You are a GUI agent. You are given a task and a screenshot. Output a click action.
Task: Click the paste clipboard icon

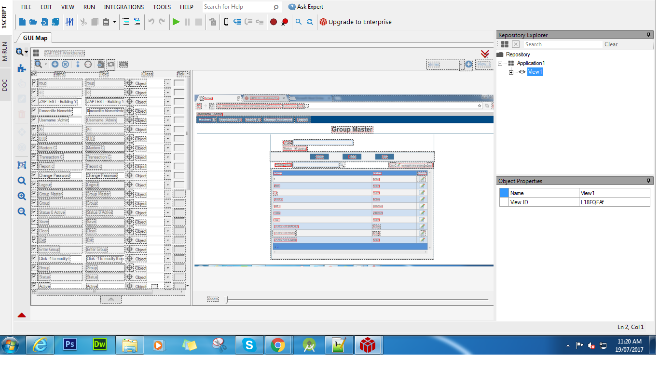coord(106,22)
